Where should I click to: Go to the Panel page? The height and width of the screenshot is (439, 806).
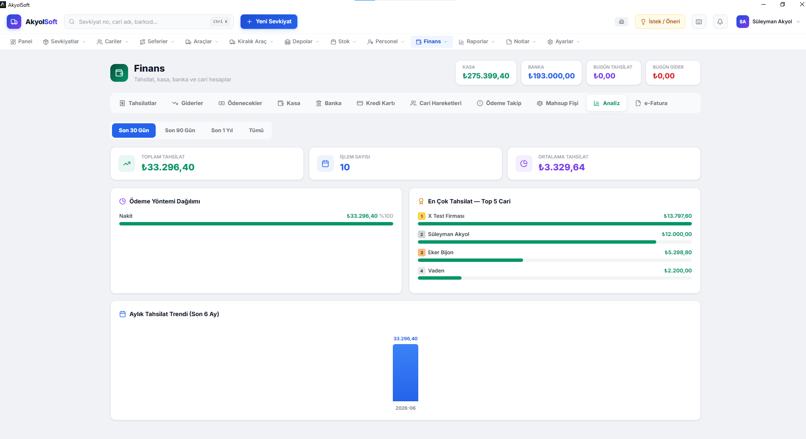click(x=21, y=42)
